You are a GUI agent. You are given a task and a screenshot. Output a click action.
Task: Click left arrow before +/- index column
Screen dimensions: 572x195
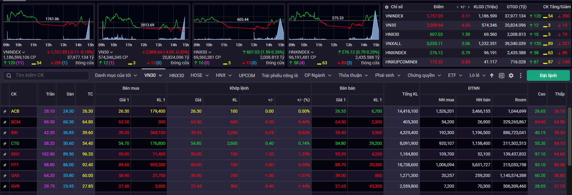(458, 7)
